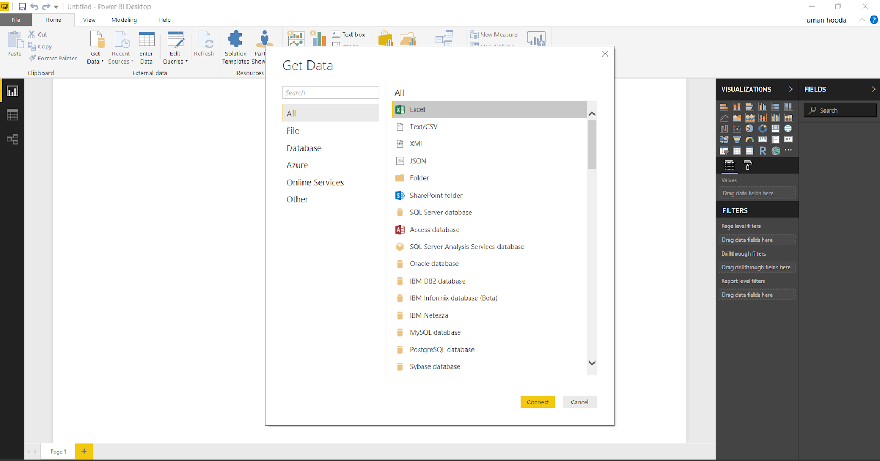Open the File menu

click(16, 20)
